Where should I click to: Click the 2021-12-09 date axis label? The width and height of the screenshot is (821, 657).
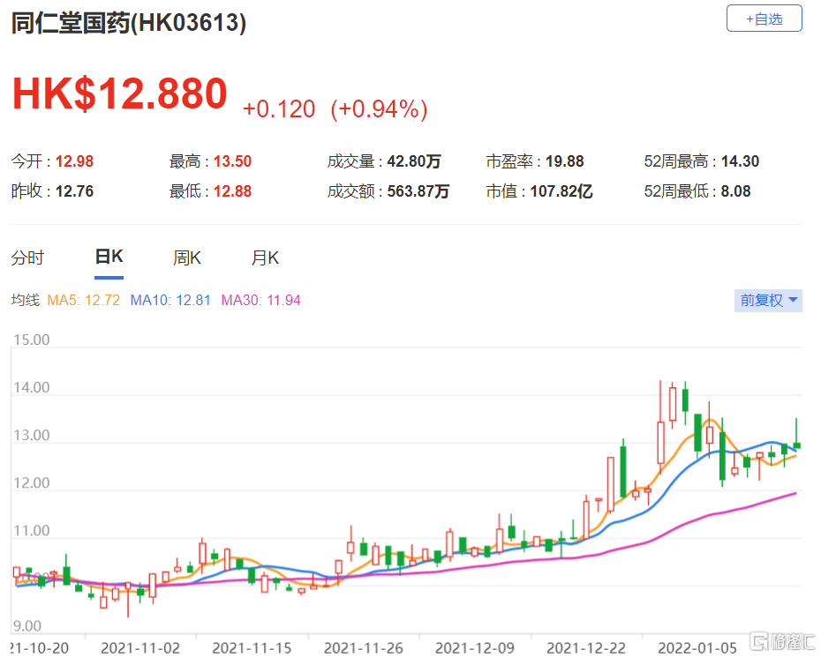click(475, 648)
